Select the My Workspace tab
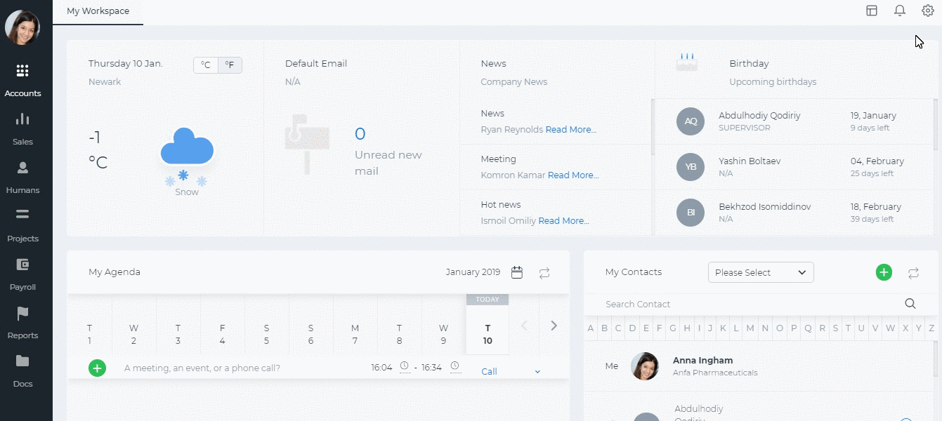Image resolution: width=942 pixels, height=421 pixels. tap(98, 11)
